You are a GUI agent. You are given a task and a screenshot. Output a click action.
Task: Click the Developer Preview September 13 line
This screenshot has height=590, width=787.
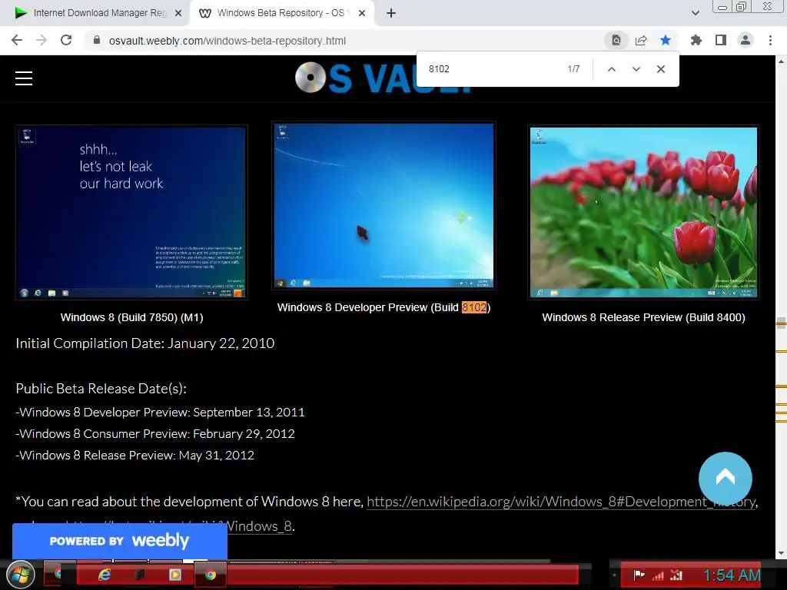[160, 413]
